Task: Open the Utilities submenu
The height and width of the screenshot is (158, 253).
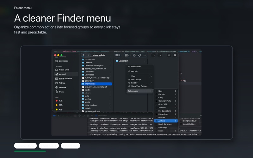Action: pos(166,118)
